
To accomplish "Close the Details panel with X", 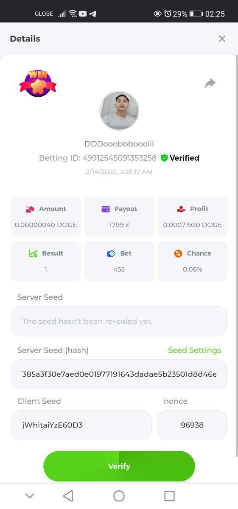I will tap(222, 39).
